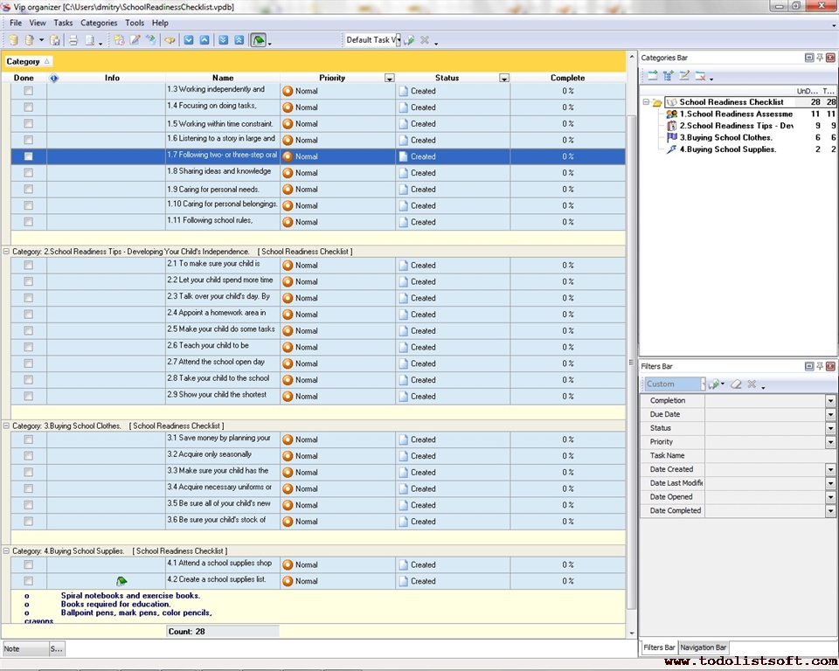Screen dimensions: 839x671
Task: Click the Name column header
Action: tap(223, 78)
